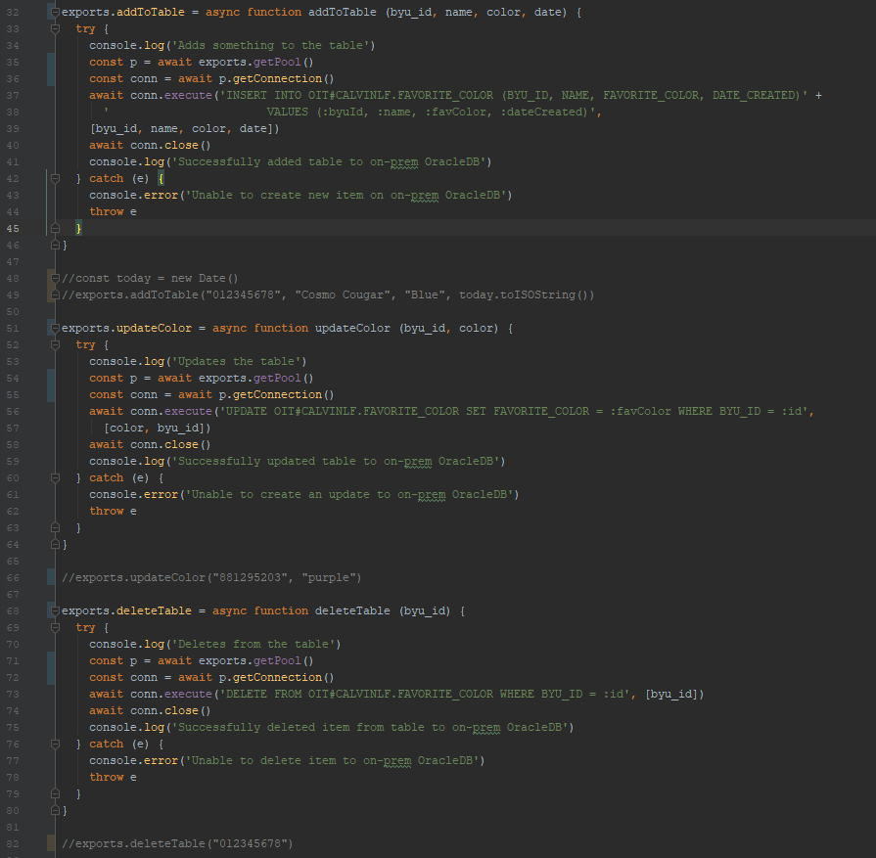Click the 'addToTable' function name on line 32
Viewport: 876px width, 858px height.
[x=342, y=12]
